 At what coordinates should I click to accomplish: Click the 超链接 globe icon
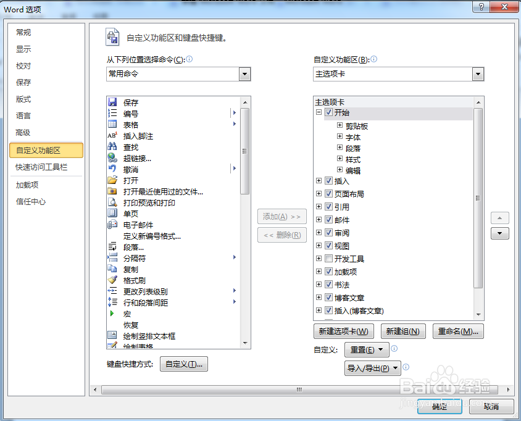point(112,157)
